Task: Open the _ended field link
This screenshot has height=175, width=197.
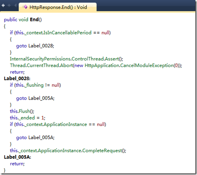Action: (27, 118)
